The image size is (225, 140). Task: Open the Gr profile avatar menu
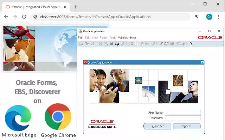pyautogui.click(x=209, y=17)
